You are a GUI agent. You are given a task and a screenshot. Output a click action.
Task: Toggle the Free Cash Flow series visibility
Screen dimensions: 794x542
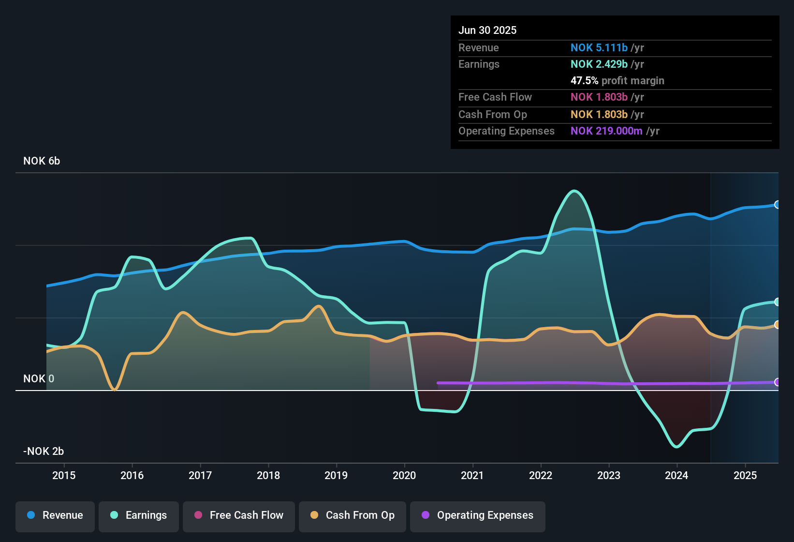[238, 515]
